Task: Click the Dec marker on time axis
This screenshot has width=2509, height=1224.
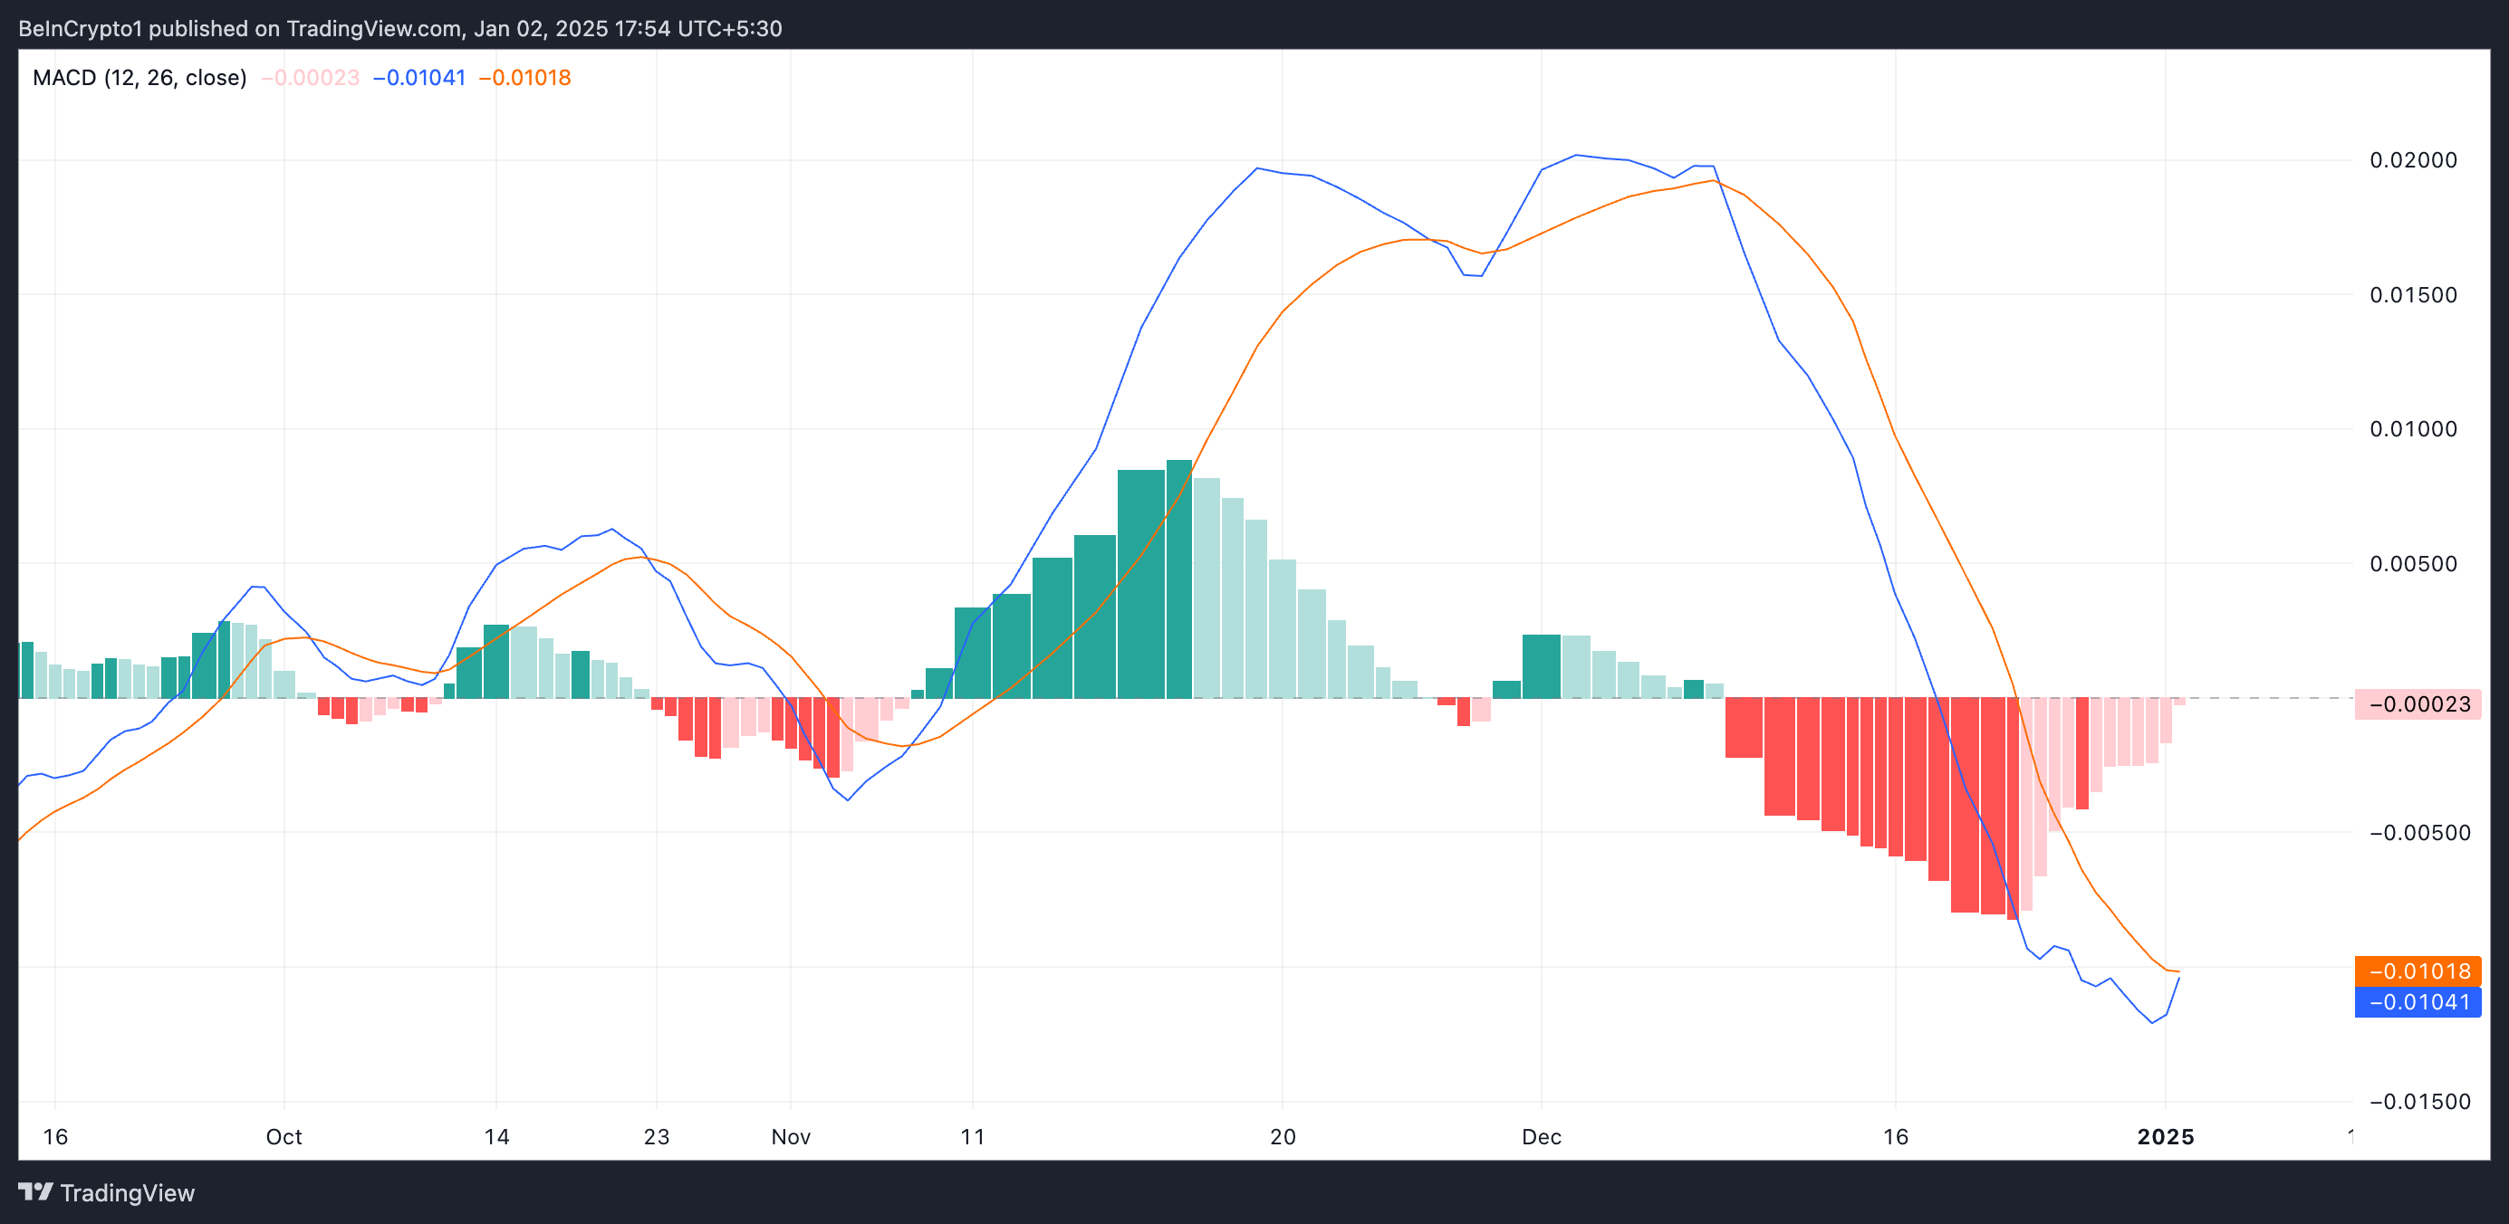Action: click(x=1541, y=1136)
